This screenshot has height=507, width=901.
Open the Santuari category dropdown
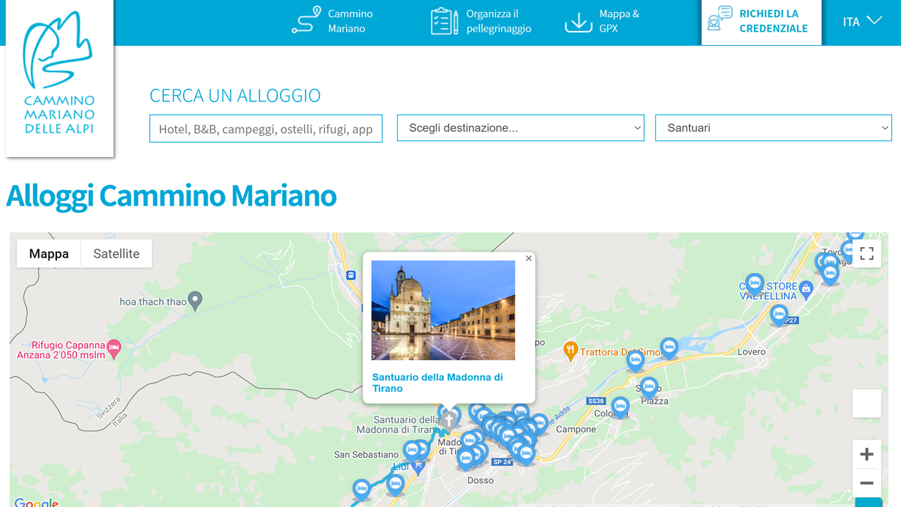773,128
